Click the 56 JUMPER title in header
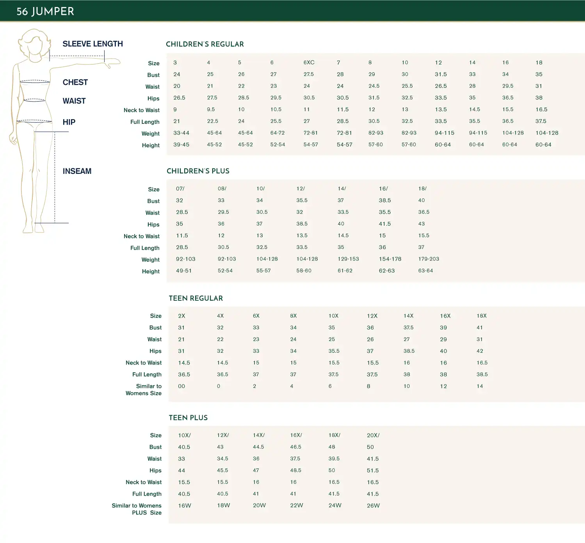Image resolution: width=585 pixels, height=543 pixels. [45, 11]
